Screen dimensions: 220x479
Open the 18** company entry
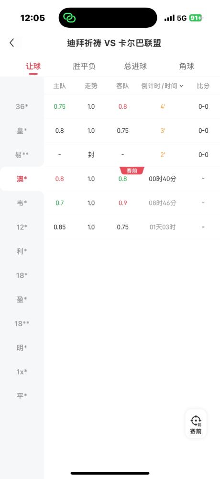[x=22, y=323]
